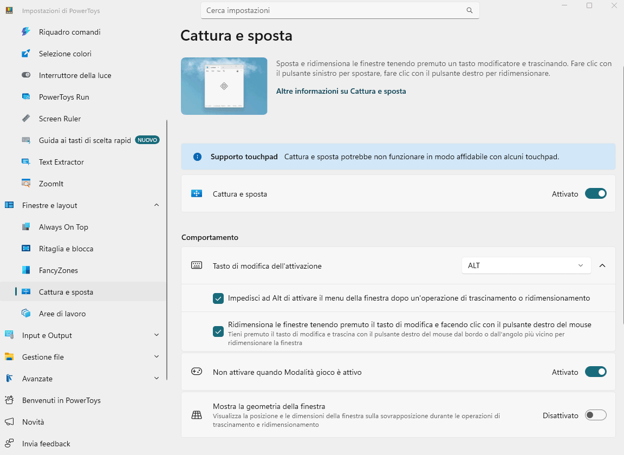Image resolution: width=624 pixels, height=455 pixels.
Task: Disable the Cattura e sposta main toggle
Action: click(596, 194)
